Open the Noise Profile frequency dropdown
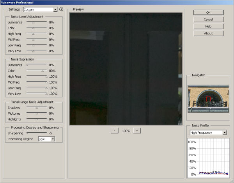This screenshot has height=183, width=234. (x=208, y=133)
